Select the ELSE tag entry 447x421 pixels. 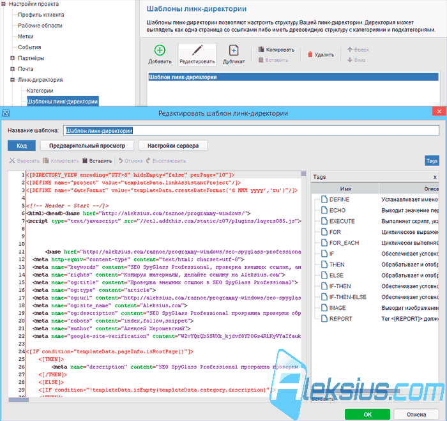[336, 275]
